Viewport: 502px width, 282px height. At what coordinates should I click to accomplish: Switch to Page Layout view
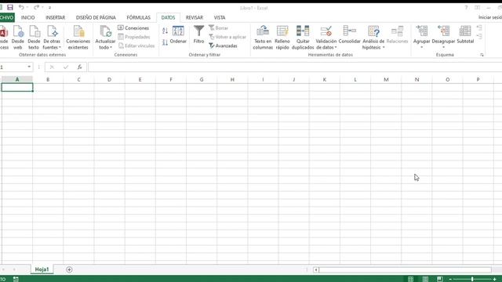425,279
